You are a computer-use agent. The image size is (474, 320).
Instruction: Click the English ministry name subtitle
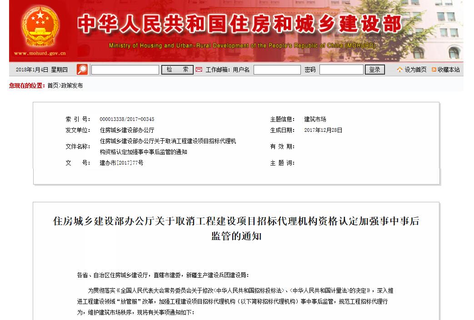[x=242, y=45]
